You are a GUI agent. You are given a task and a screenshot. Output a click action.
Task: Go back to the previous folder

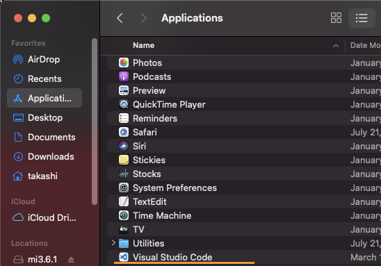[x=120, y=18]
